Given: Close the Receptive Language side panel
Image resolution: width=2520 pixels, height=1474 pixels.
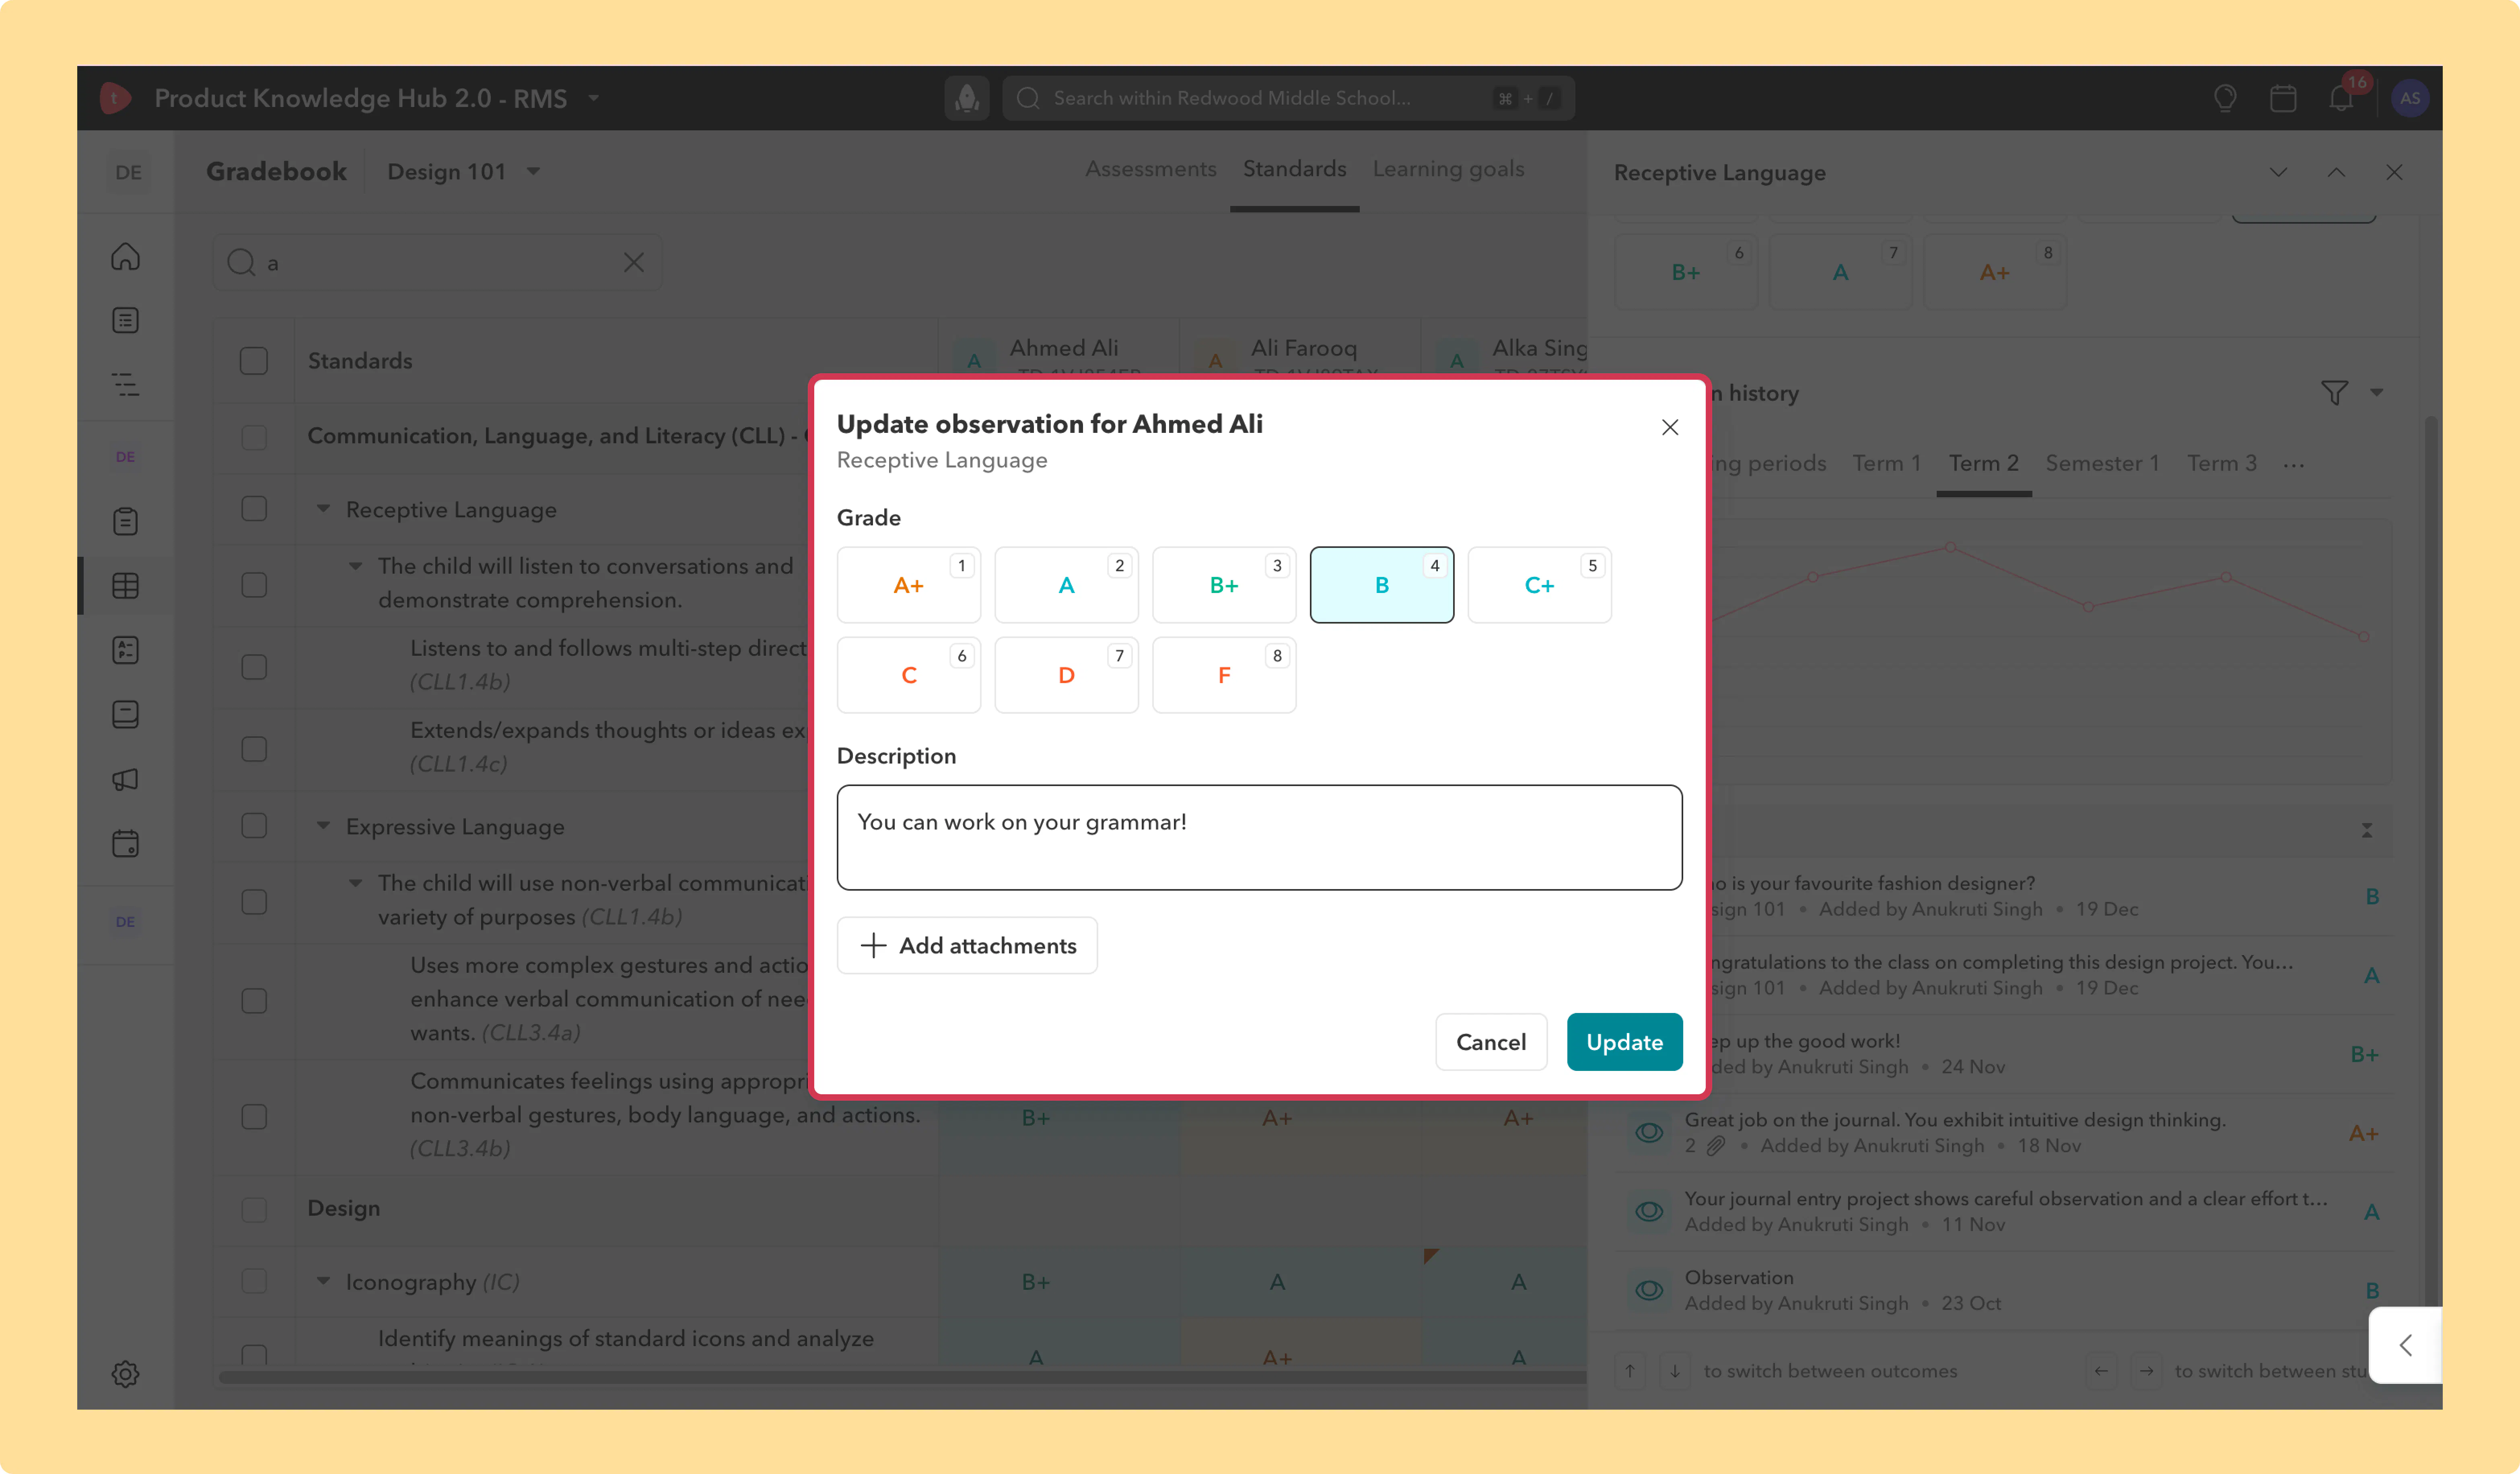Looking at the screenshot, I should click(2394, 172).
